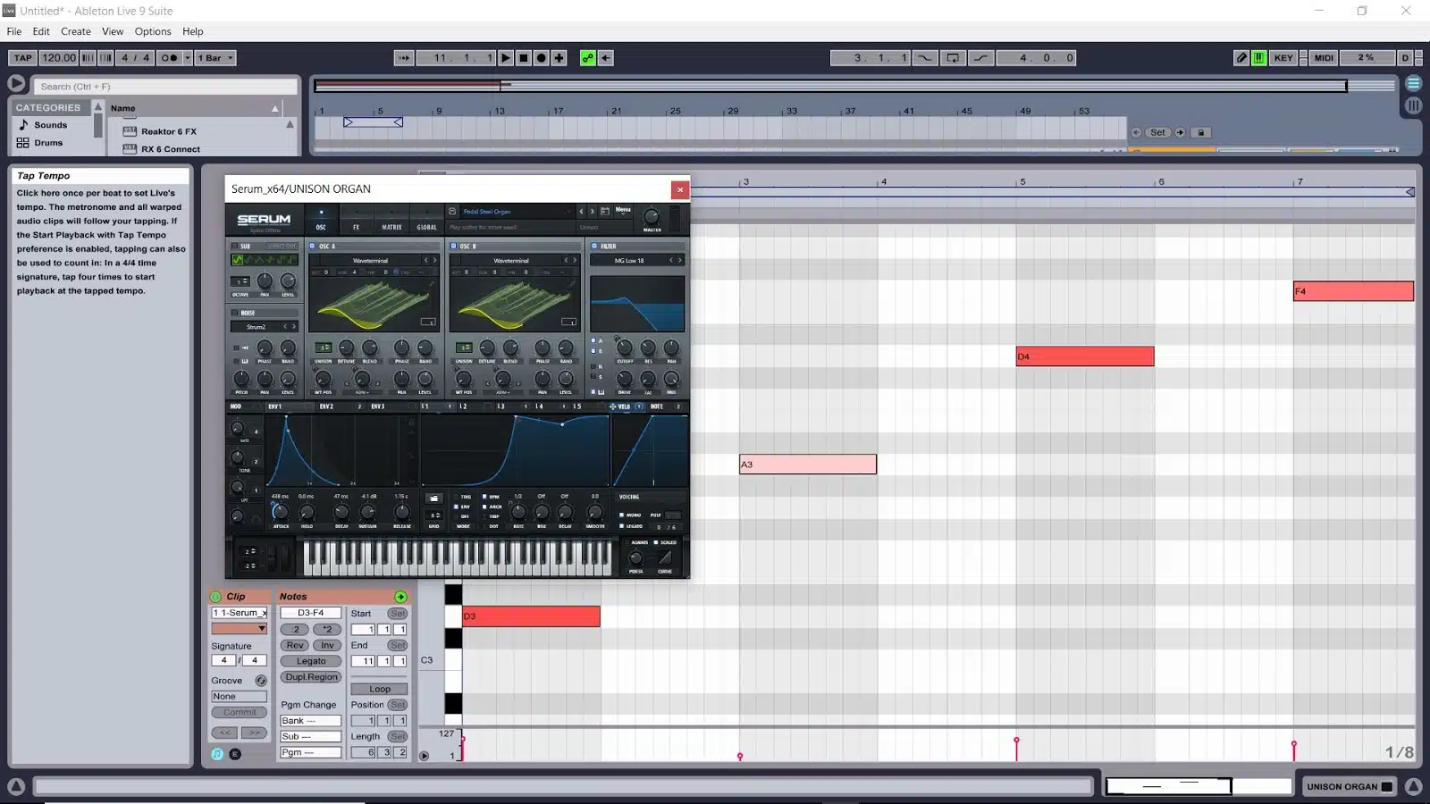Click the transport Stop button
The height and width of the screenshot is (804, 1430).
click(x=524, y=57)
